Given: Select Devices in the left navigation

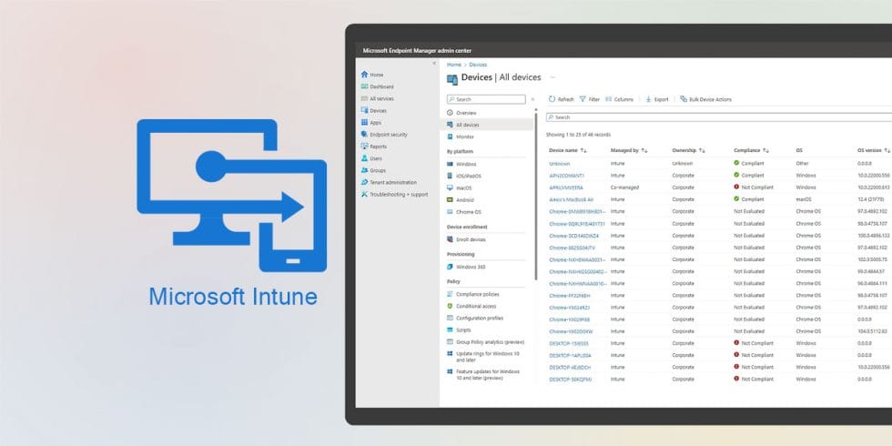Looking at the screenshot, I should 374,110.
